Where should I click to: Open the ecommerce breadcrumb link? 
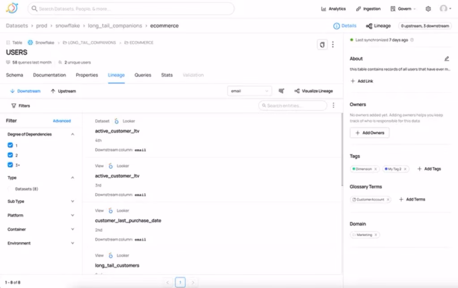coord(164,25)
